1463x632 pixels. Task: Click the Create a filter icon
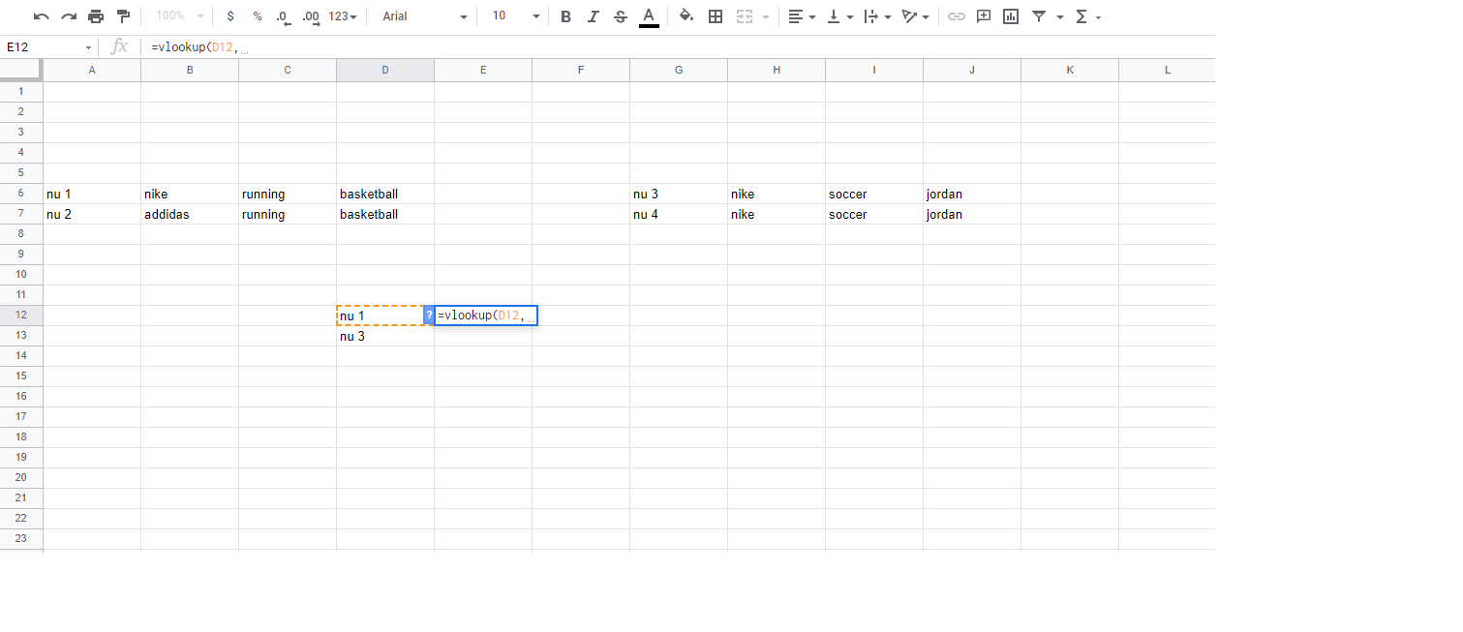(x=1037, y=16)
